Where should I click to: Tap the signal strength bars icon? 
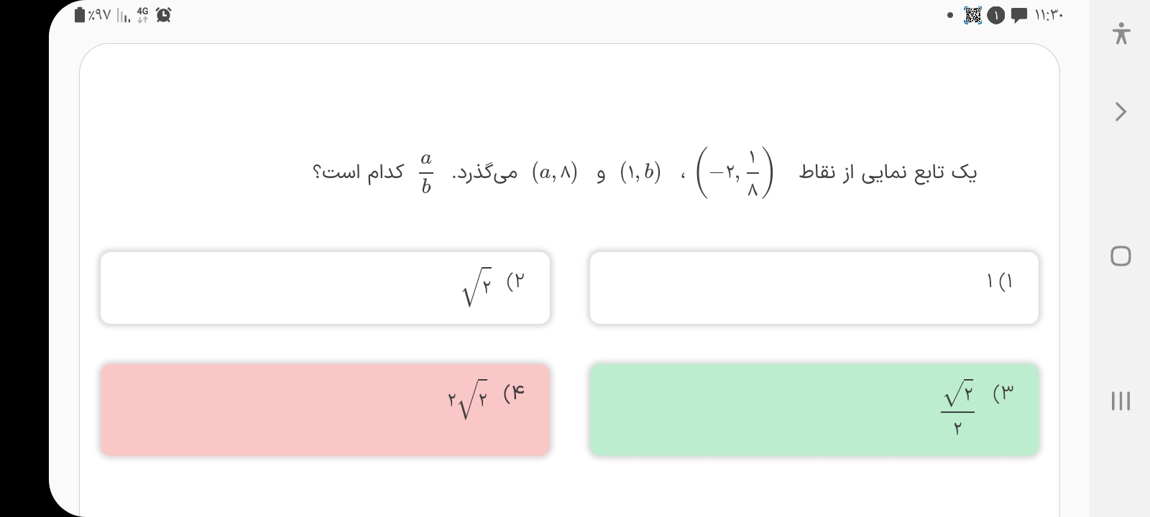click(123, 15)
